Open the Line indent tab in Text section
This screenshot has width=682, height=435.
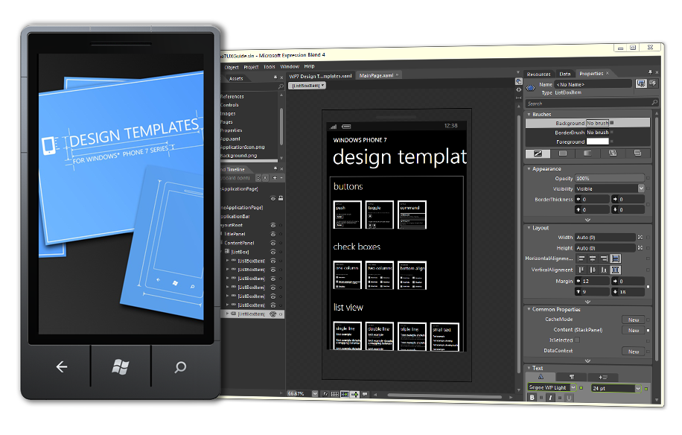click(x=602, y=377)
